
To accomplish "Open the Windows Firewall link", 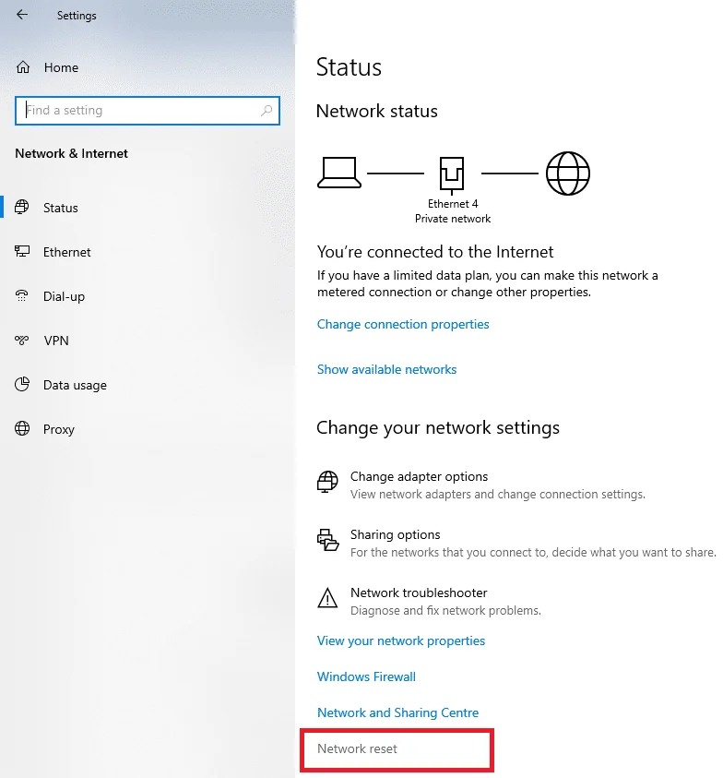I will [x=366, y=676].
